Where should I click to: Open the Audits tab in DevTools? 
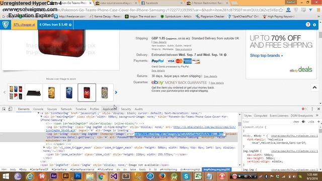139,109
